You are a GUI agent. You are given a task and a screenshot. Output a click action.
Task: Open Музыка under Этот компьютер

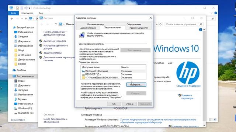coord(21,99)
